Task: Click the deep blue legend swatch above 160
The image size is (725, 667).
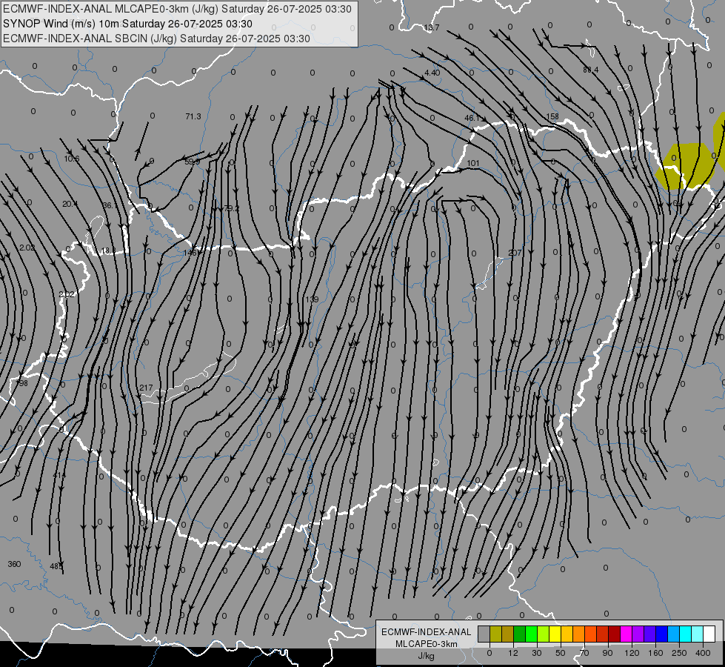Action: coord(662,634)
